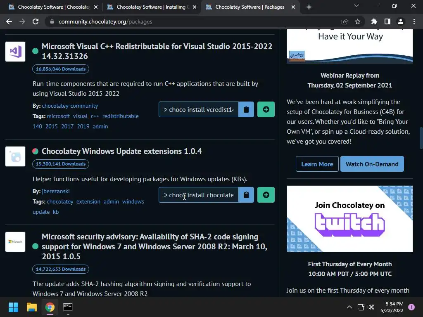Image resolution: width=423 pixels, height=317 pixels.
Task: Show hidden system tray icons
Action: click(349, 307)
